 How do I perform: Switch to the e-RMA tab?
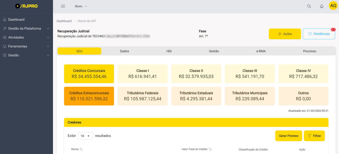[261, 51]
